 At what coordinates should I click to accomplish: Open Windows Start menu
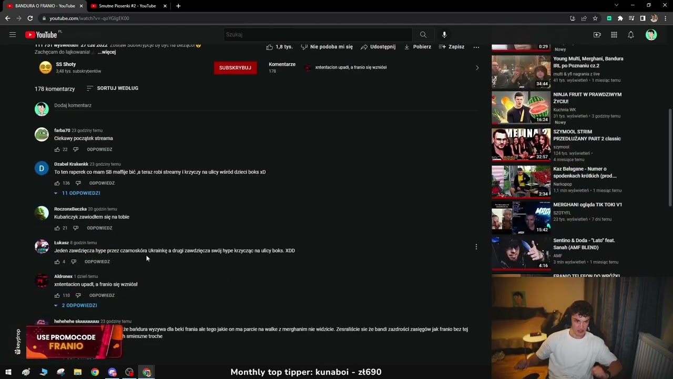[8, 372]
